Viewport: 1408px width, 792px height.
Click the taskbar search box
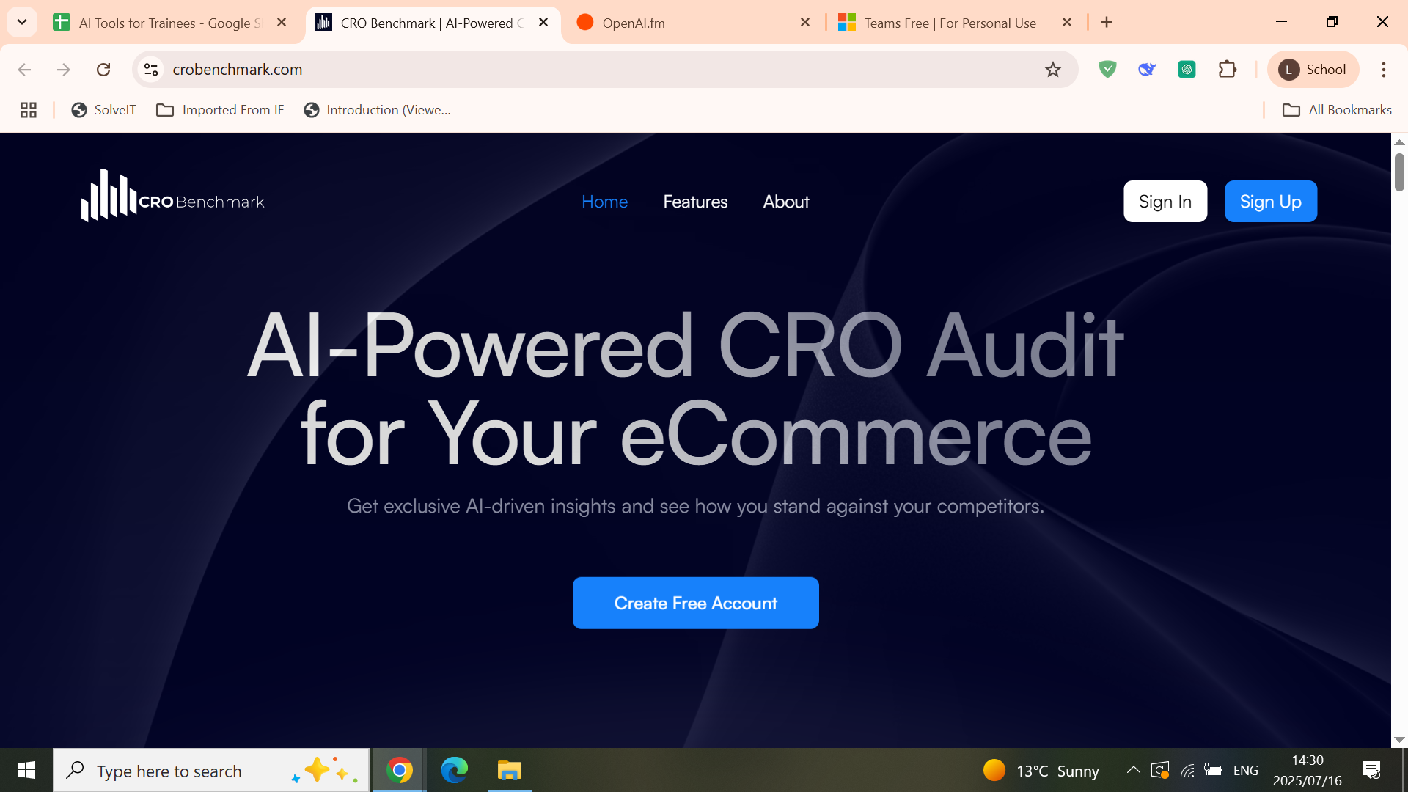211,770
